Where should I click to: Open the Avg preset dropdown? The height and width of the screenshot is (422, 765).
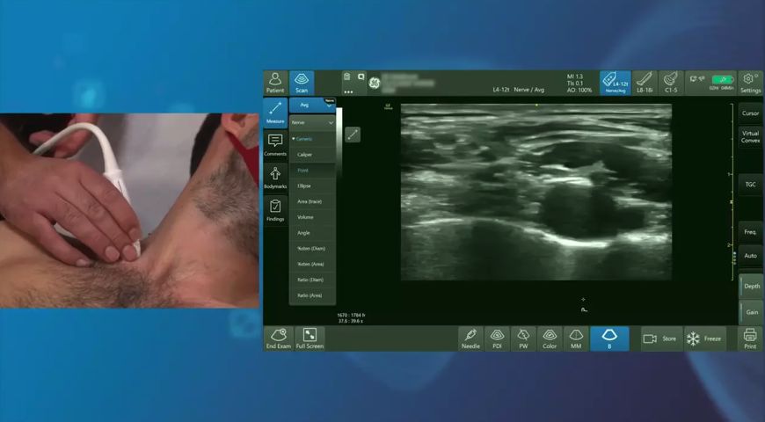[312, 105]
